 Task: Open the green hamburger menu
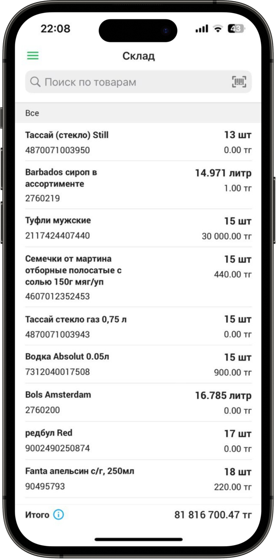33,56
